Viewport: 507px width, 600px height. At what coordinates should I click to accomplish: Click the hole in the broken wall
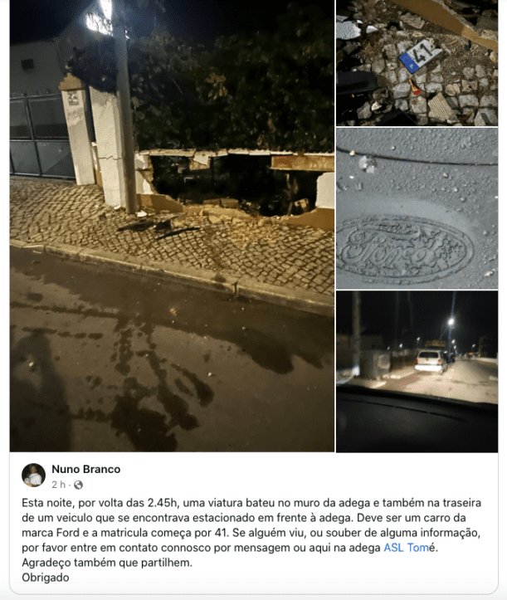coord(233,183)
